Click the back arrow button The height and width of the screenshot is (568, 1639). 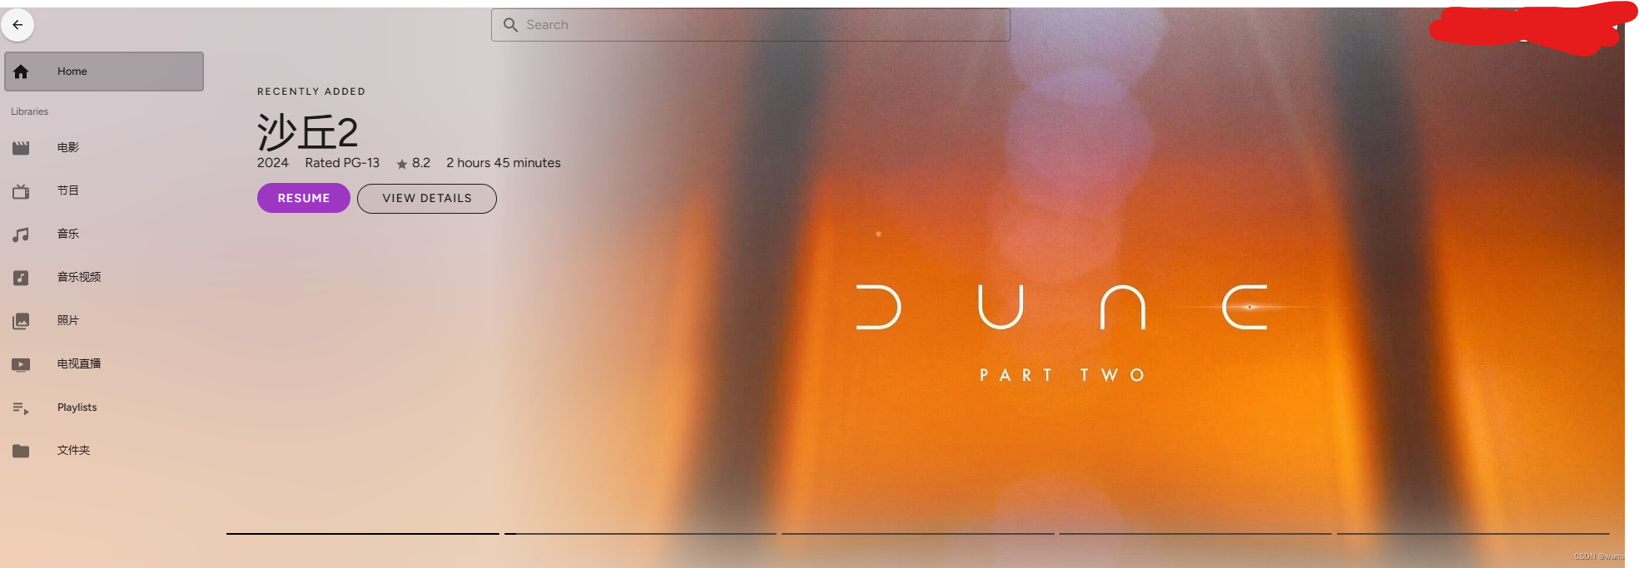(17, 25)
